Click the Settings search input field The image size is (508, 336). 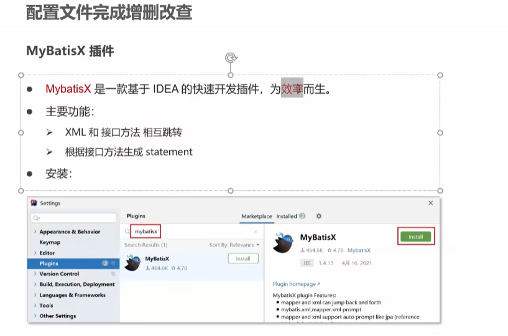[x=73, y=218]
